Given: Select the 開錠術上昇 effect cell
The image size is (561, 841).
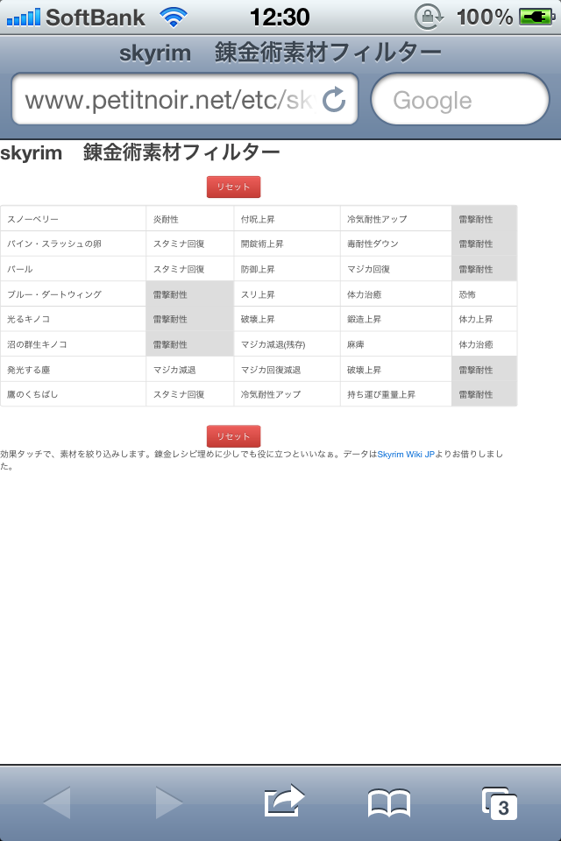Looking at the screenshot, I should [x=288, y=244].
